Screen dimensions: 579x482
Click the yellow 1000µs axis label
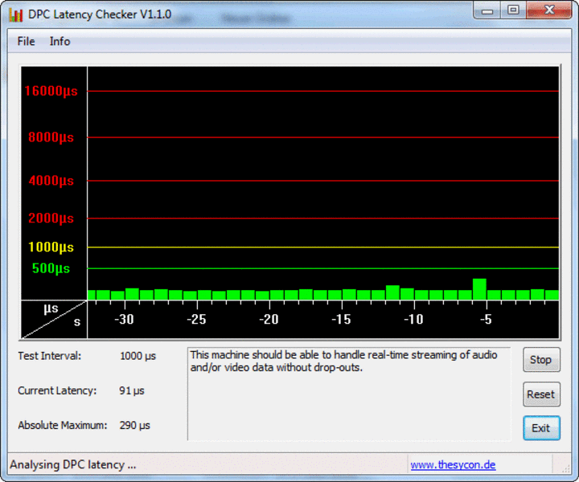click(x=51, y=247)
